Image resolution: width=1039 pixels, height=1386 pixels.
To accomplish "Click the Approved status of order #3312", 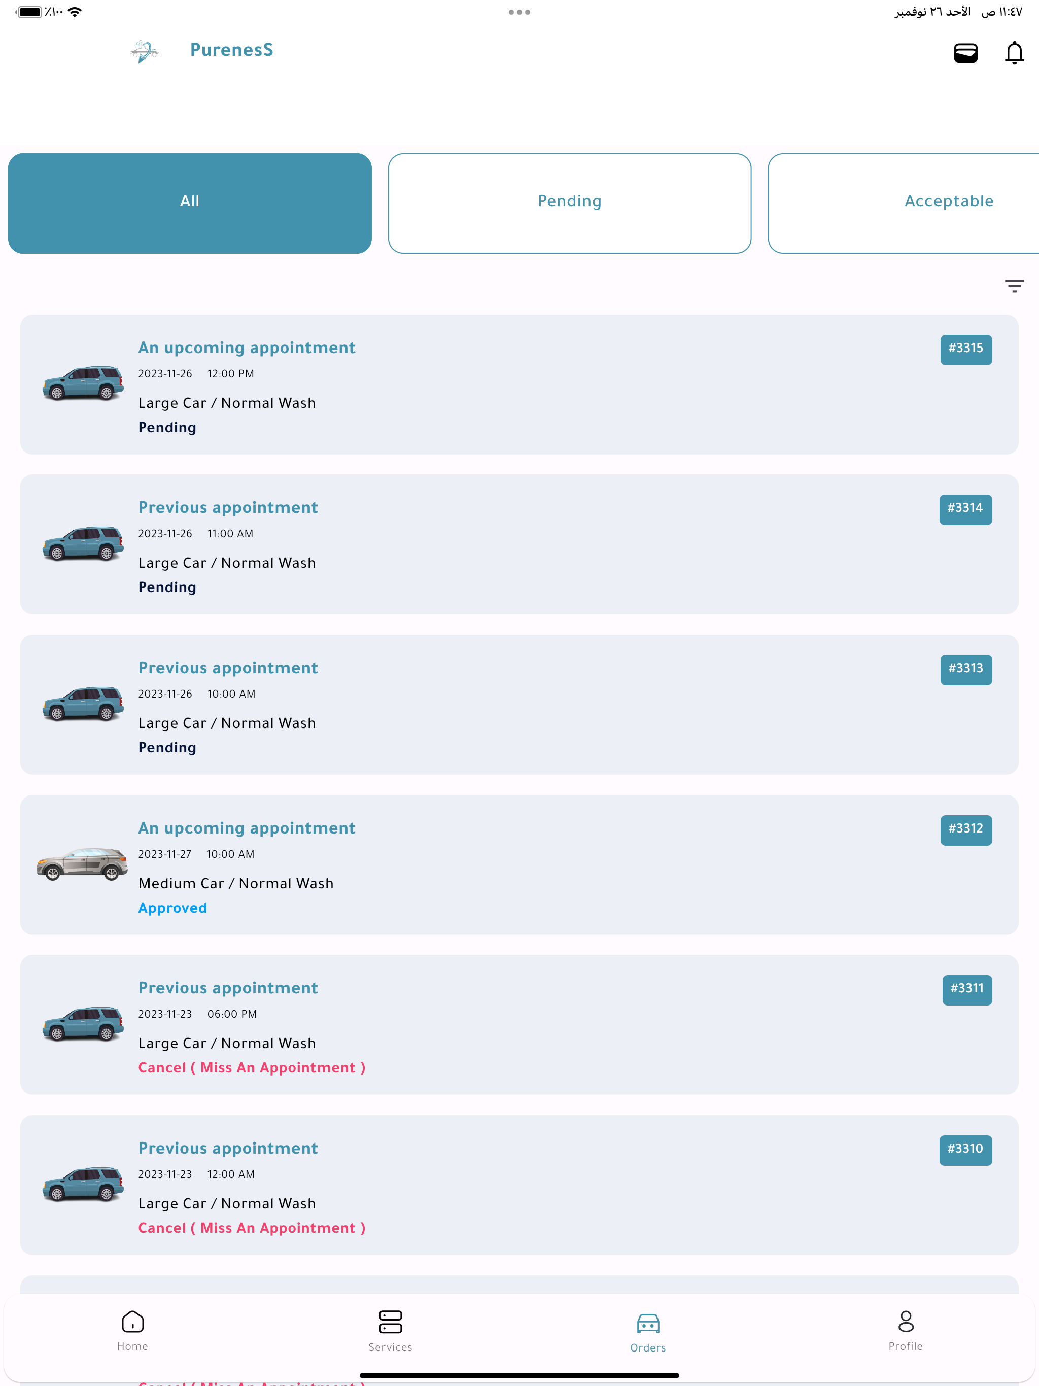I will tap(172, 908).
